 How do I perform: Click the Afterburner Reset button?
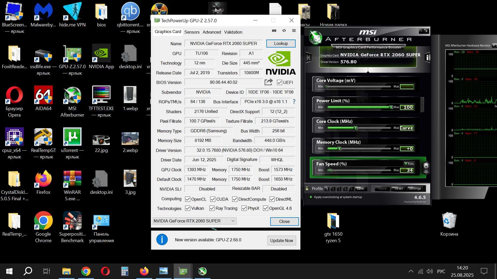(399, 189)
